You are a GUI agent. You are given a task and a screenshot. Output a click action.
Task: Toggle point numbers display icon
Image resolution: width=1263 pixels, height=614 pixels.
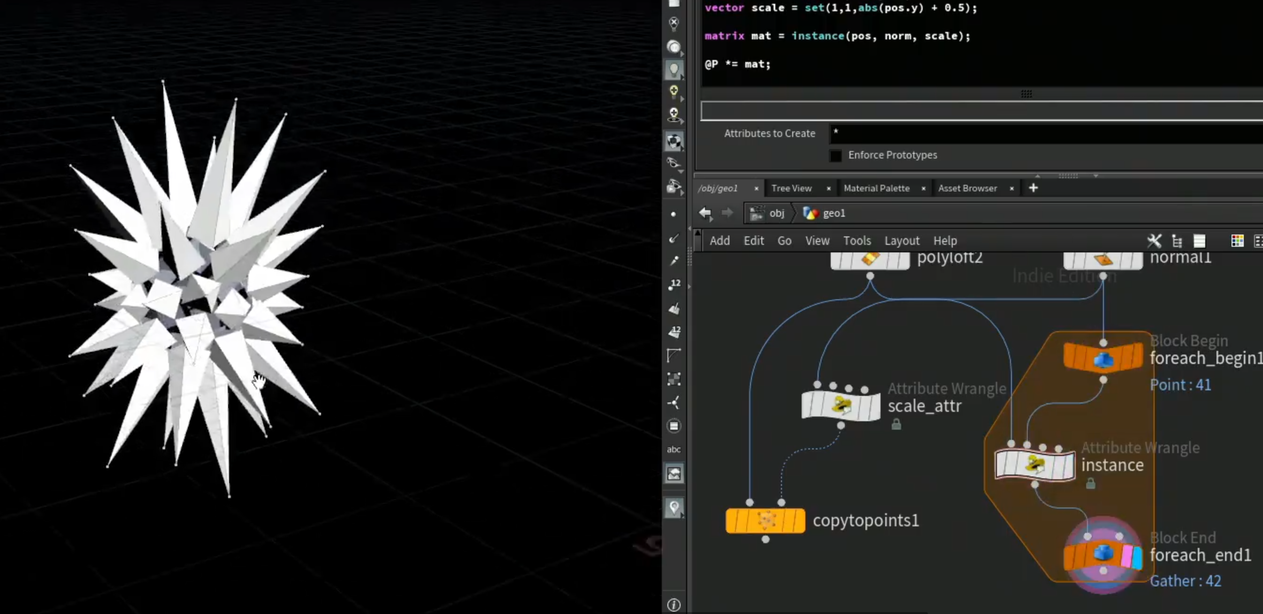(x=674, y=284)
